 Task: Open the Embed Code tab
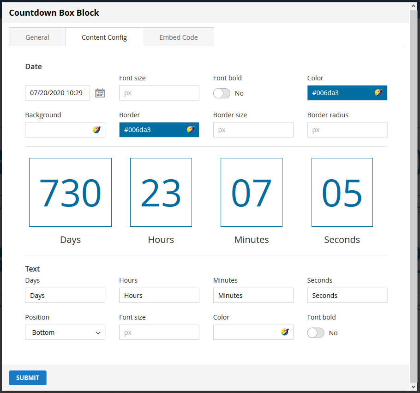tap(179, 37)
